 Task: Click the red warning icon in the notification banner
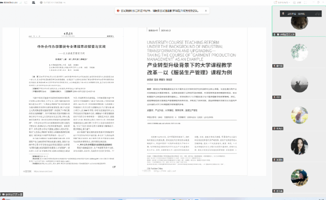click(x=118, y=10)
